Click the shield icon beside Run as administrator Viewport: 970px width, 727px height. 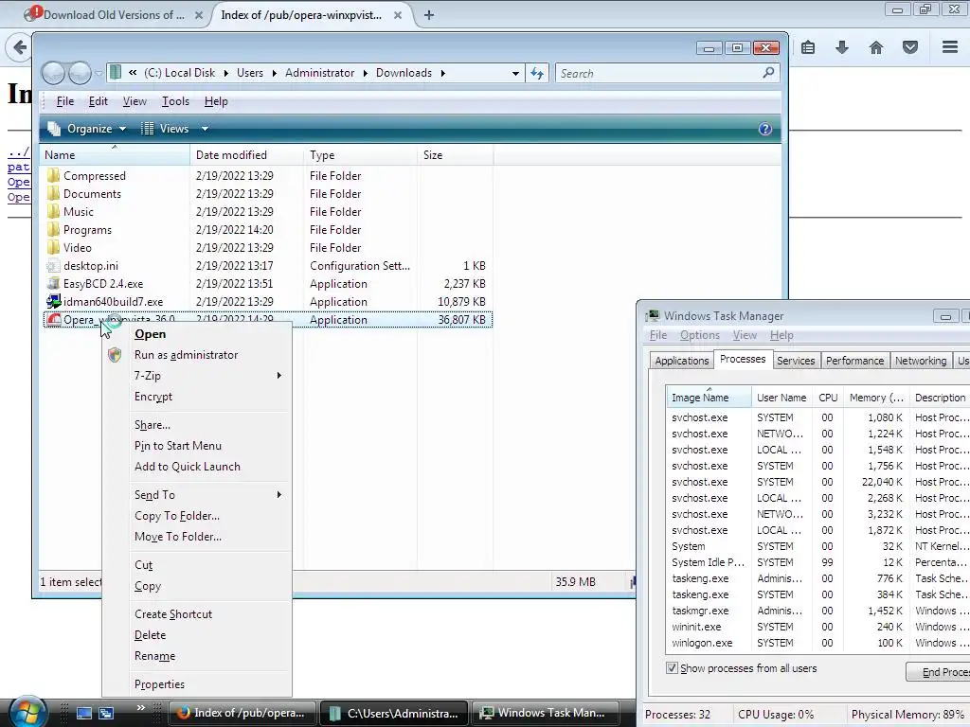pos(115,355)
